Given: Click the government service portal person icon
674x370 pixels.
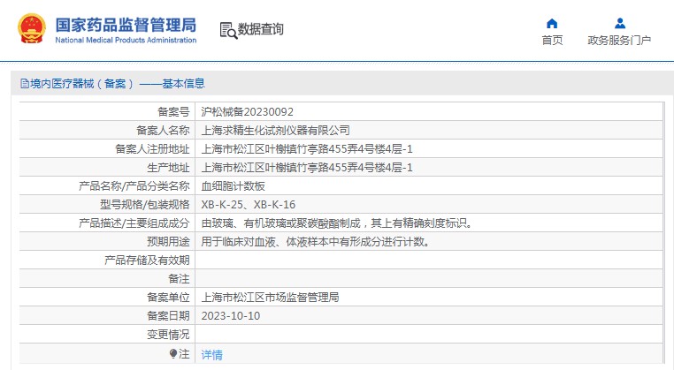Looking at the screenshot, I should pos(620,23).
